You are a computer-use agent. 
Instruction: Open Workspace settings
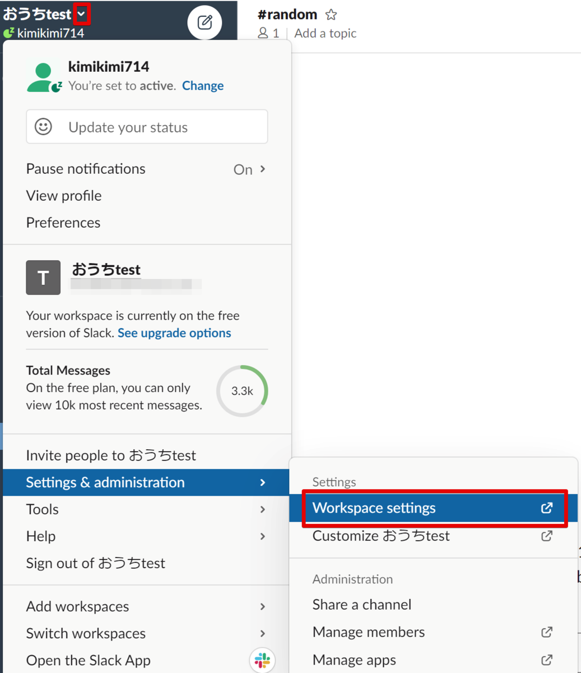(x=433, y=508)
